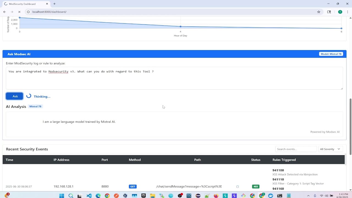Click the Path column header
This screenshot has width=352, height=198.
[x=197, y=160]
